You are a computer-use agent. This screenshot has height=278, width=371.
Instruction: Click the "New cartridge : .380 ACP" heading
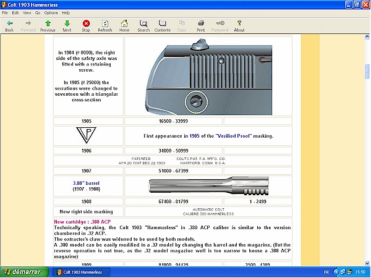82,222
